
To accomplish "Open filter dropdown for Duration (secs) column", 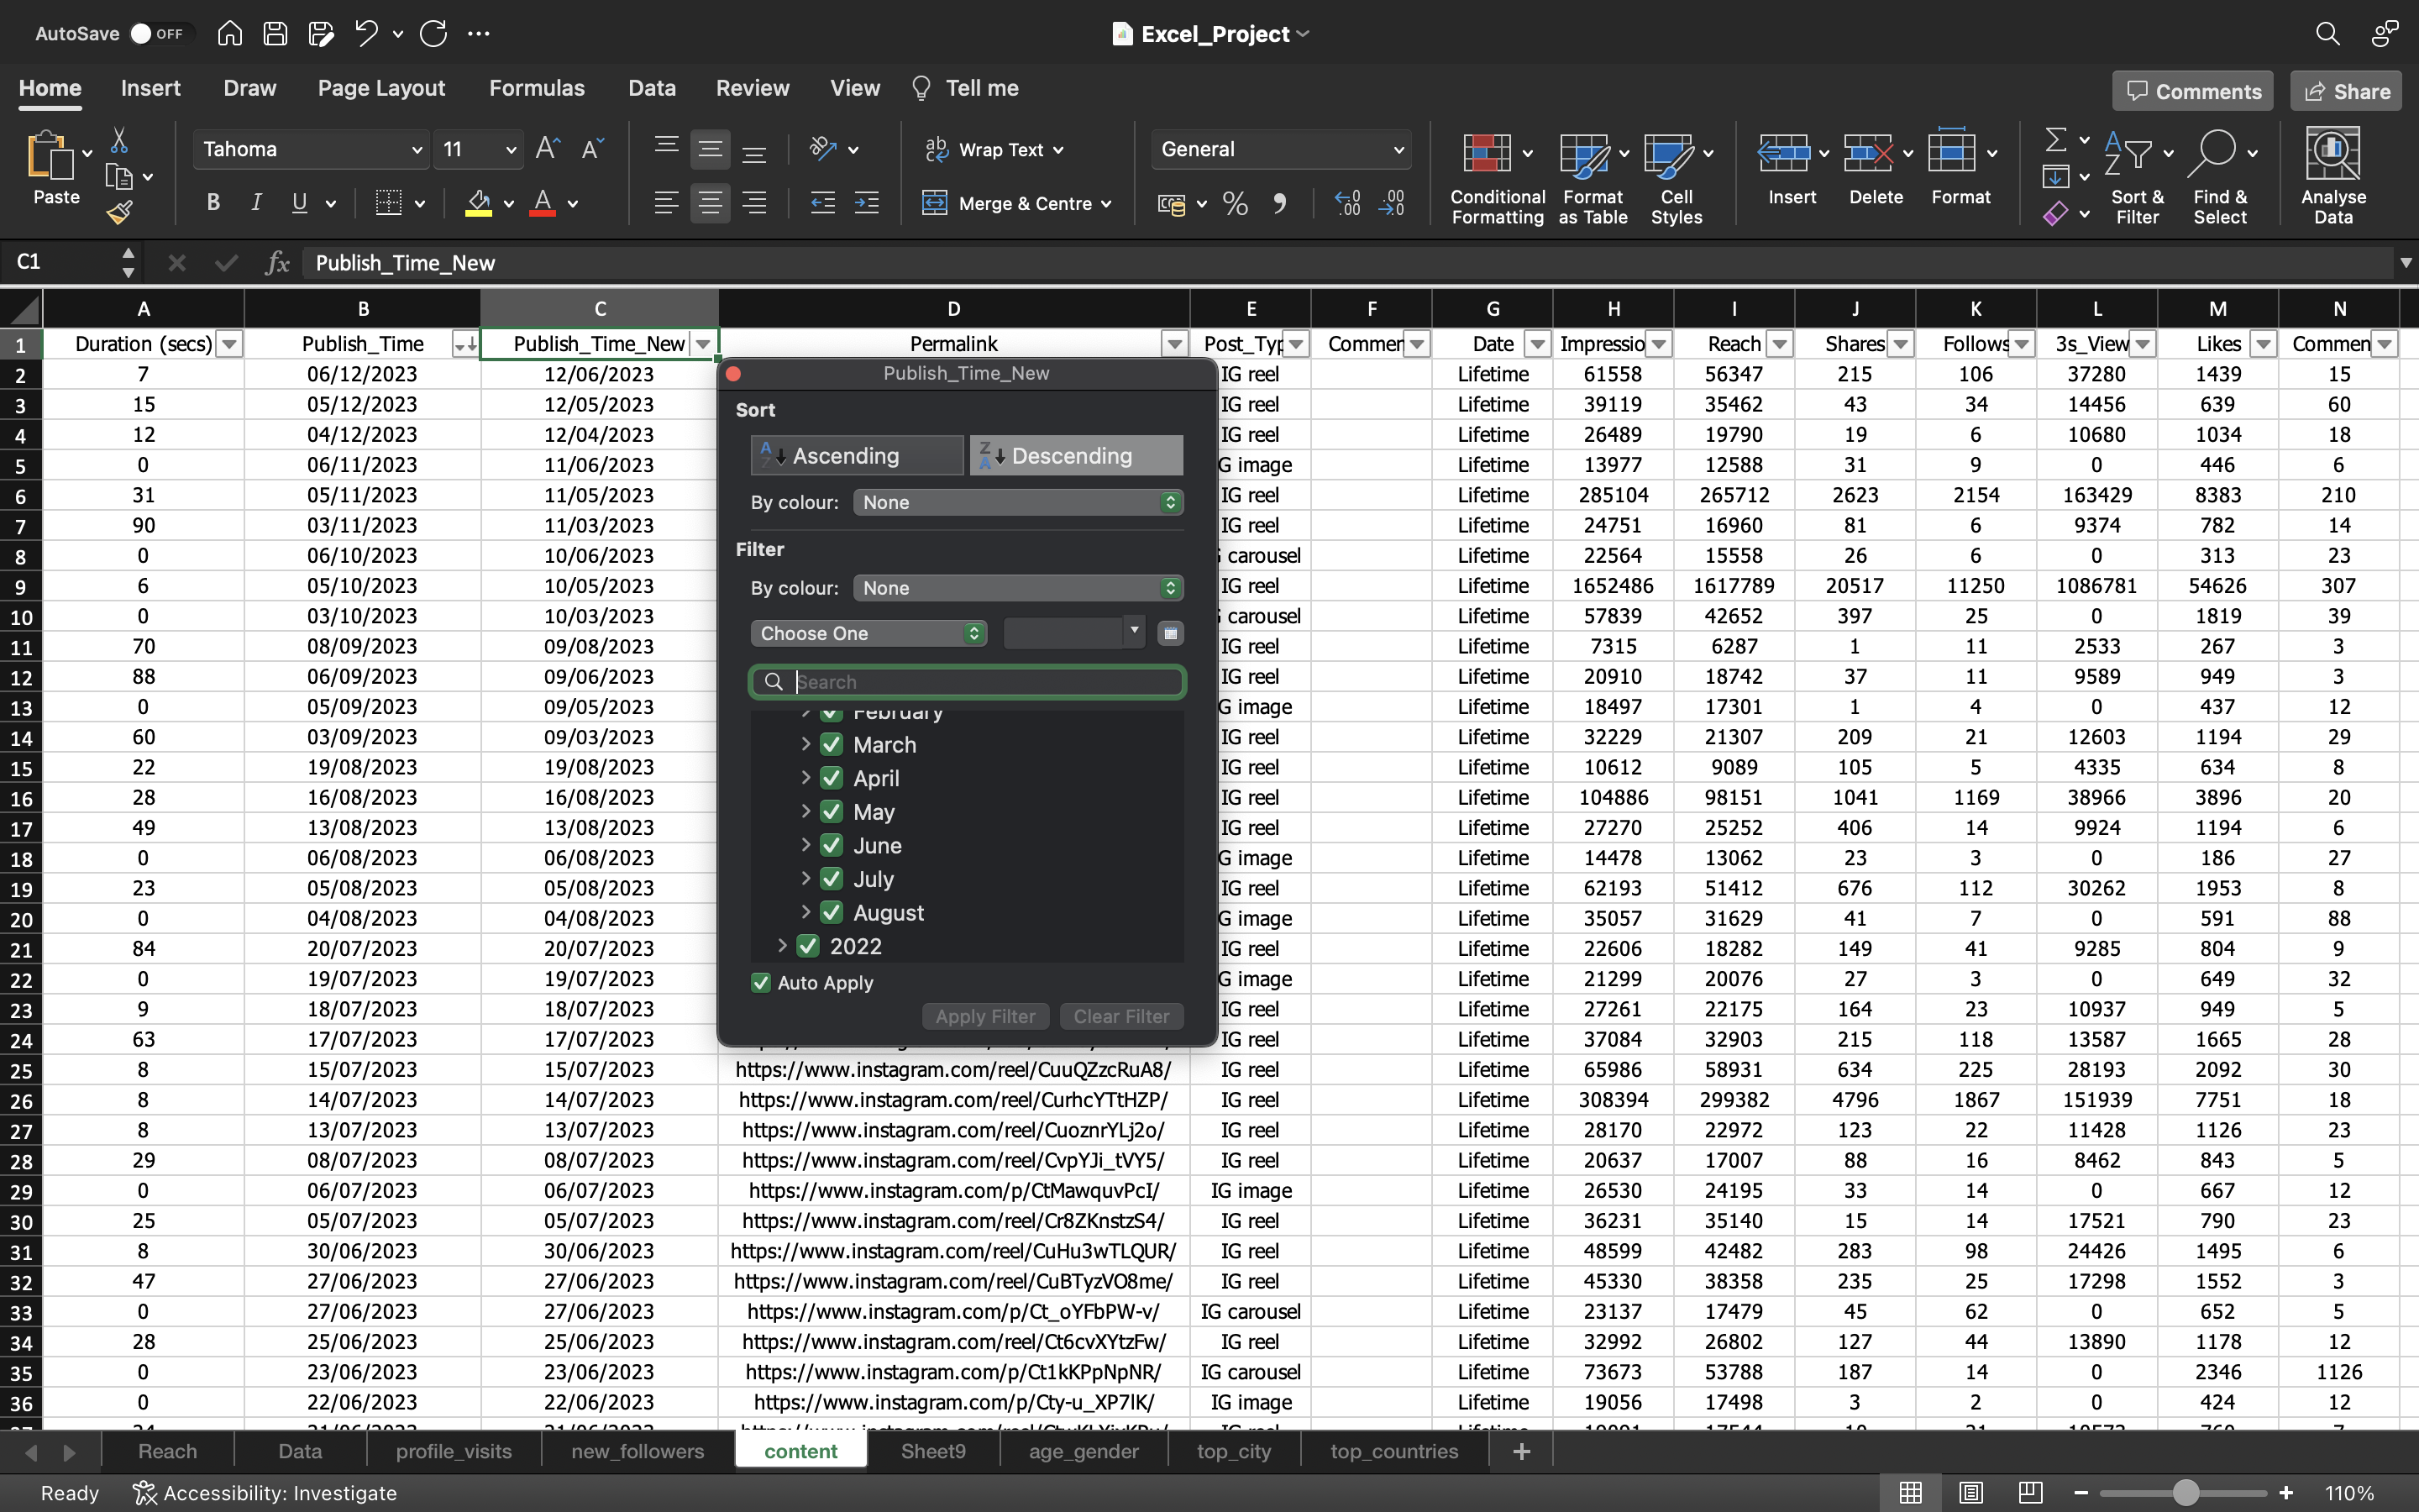I will click(229, 344).
